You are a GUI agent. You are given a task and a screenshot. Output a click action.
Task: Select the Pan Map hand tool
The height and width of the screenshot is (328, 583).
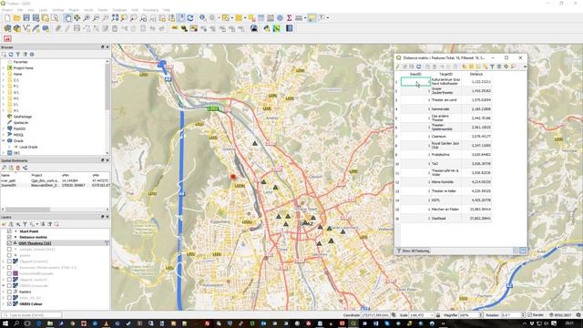tap(67, 18)
